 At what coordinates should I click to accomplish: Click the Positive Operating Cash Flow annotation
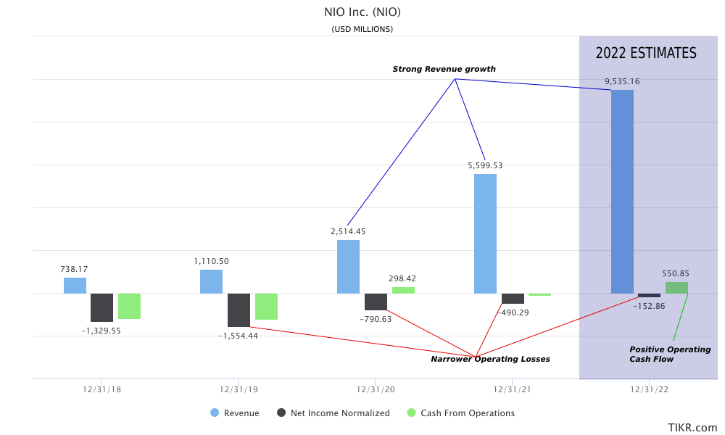point(670,354)
